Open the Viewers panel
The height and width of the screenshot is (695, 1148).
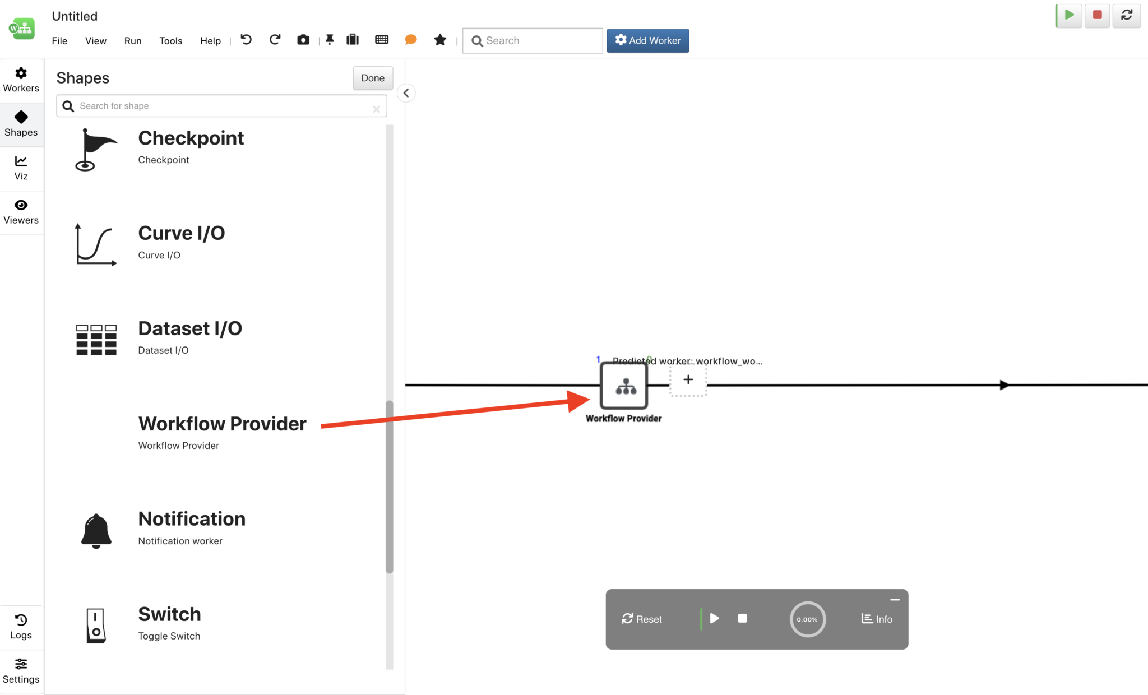(x=21, y=212)
